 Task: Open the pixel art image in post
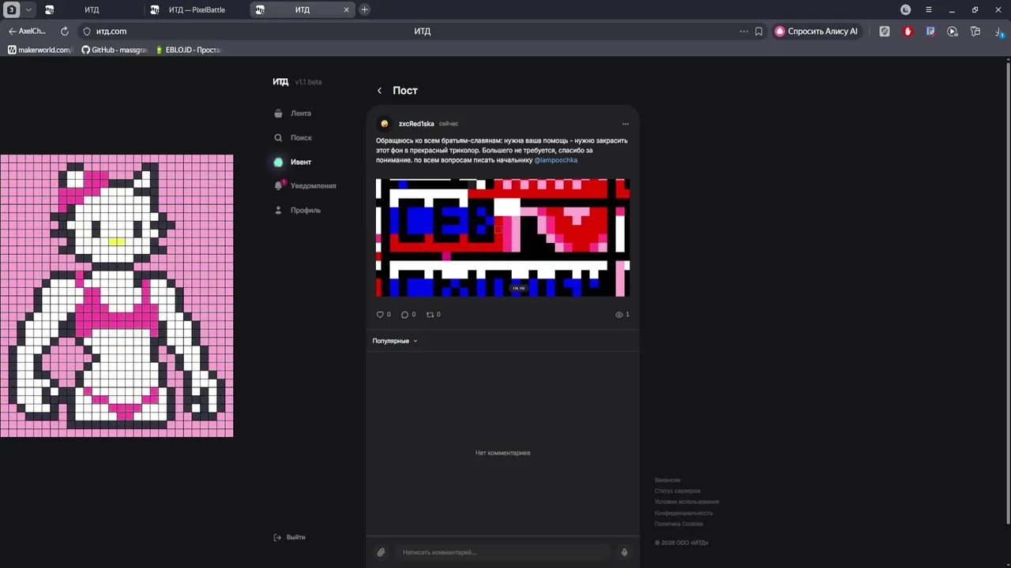point(502,237)
